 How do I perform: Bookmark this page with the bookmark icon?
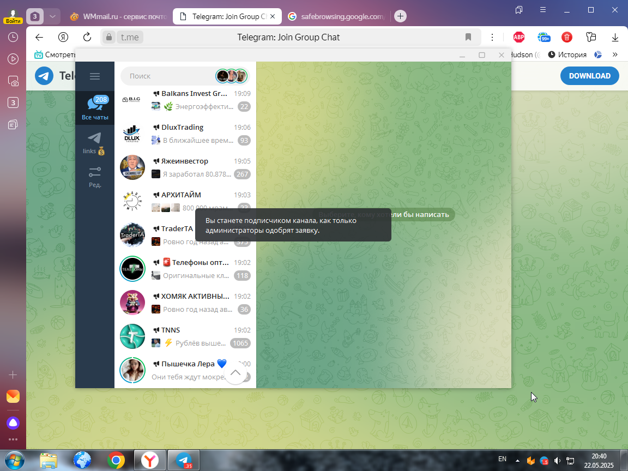click(x=468, y=37)
